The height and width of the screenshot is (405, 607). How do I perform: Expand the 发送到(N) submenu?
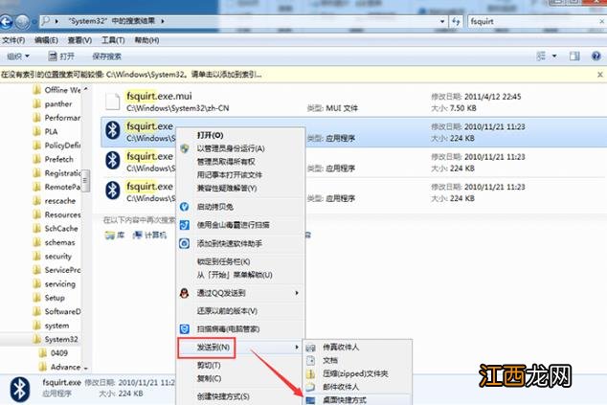pyautogui.click(x=240, y=348)
